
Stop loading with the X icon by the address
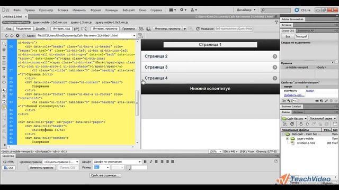pyautogui.click(x=17, y=36)
